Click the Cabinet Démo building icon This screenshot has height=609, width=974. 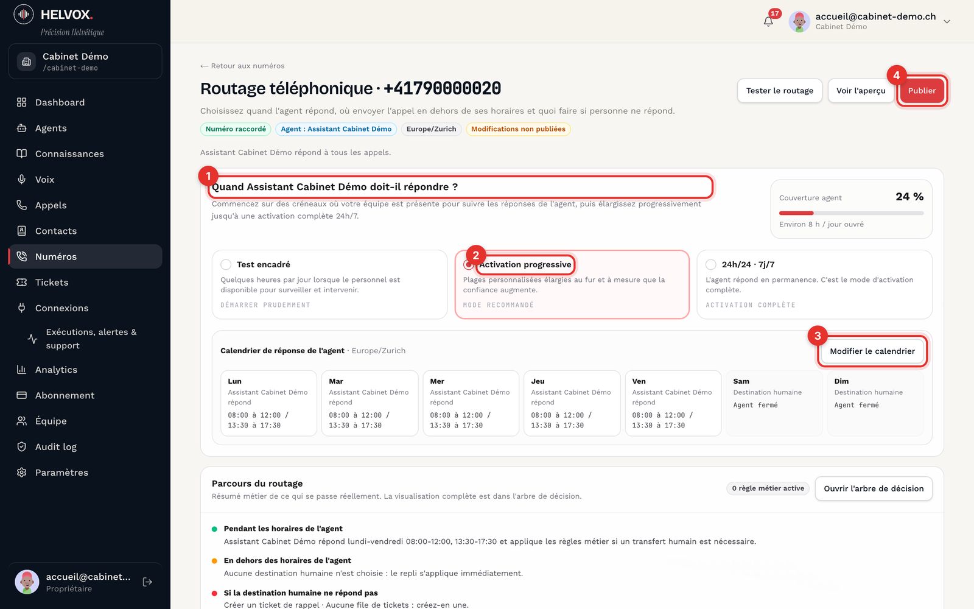tap(26, 62)
